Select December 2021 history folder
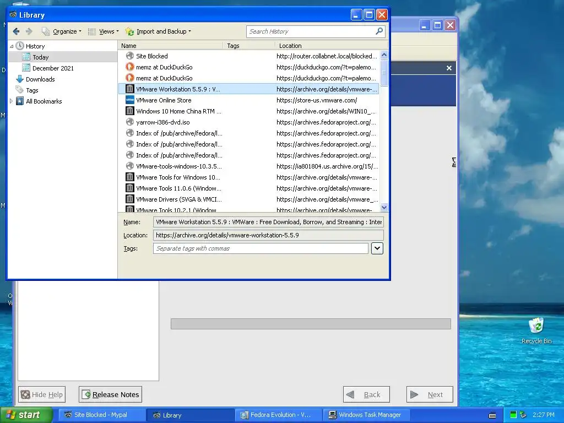564x423 pixels. pyautogui.click(x=53, y=68)
